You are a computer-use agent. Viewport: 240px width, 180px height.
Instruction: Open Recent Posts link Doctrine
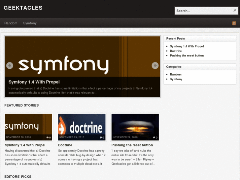[x=176, y=51]
